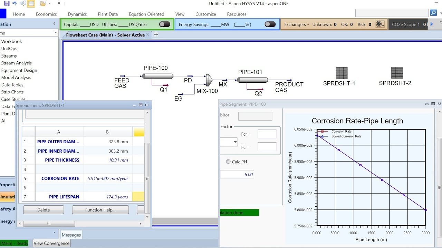The width and height of the screenshot is (442, 248).
Task: Select the PIPE-100 pipe segment icon
Action: pos(158,76)
